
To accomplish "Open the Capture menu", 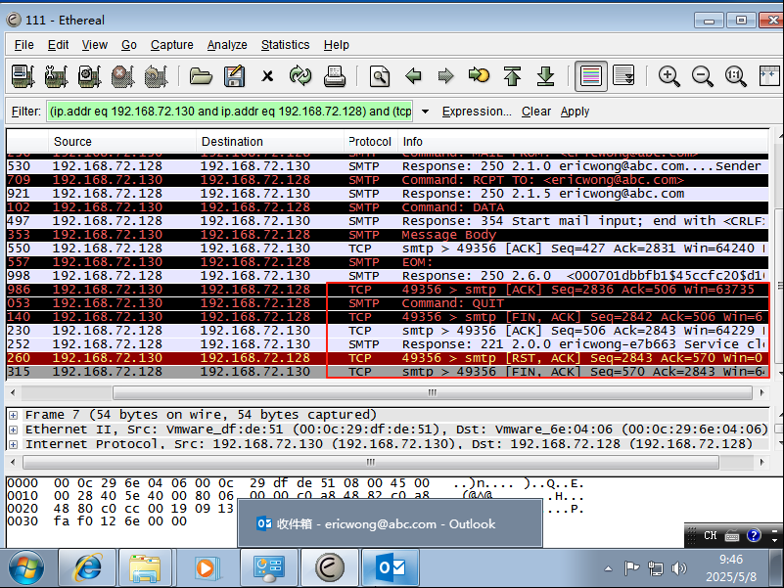I will pyautogui.click(x=172, y=45).
